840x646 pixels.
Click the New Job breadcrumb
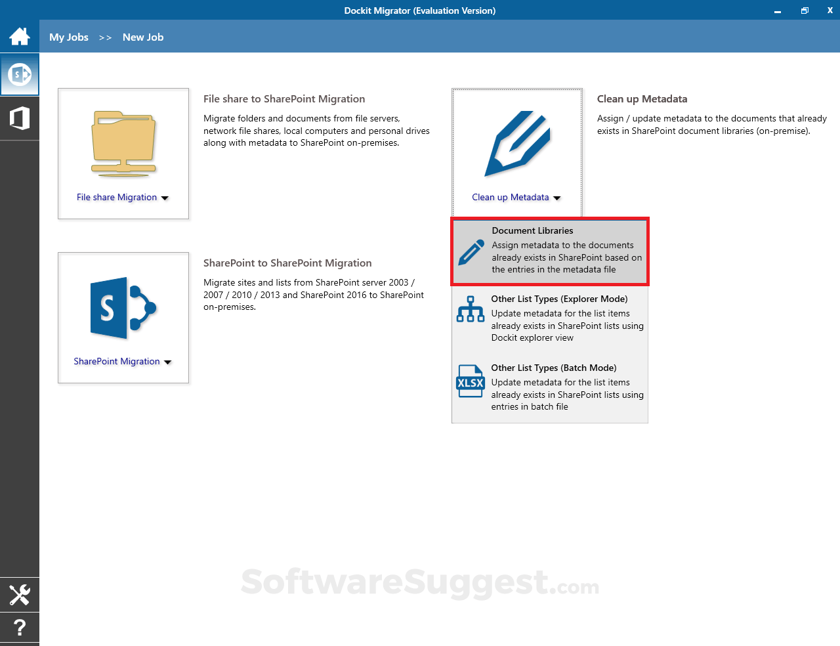point(143,37)
